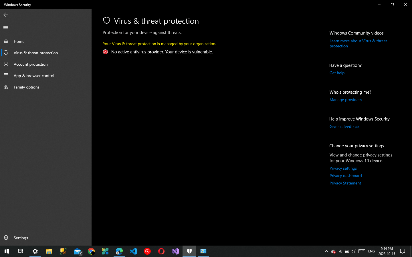The width and height of the screenshot is (412, 257).
Task: Open the clock showing 9:54 PM
Action: 387,251
